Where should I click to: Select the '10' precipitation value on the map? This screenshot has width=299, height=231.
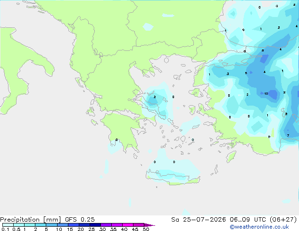[266, 93]
